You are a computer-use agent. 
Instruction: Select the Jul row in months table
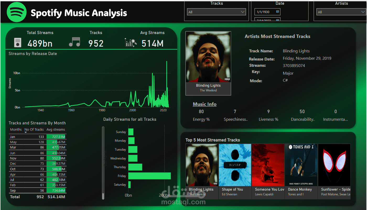(x=37, y=180)
